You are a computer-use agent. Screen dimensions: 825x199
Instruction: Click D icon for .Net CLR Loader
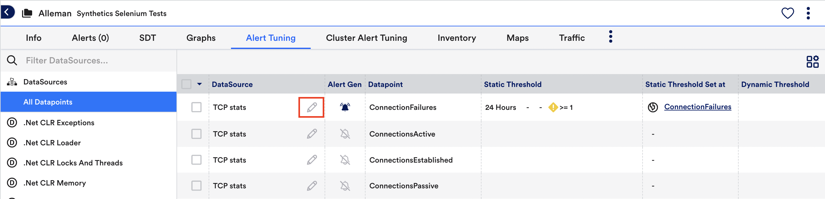click(12, 143)
